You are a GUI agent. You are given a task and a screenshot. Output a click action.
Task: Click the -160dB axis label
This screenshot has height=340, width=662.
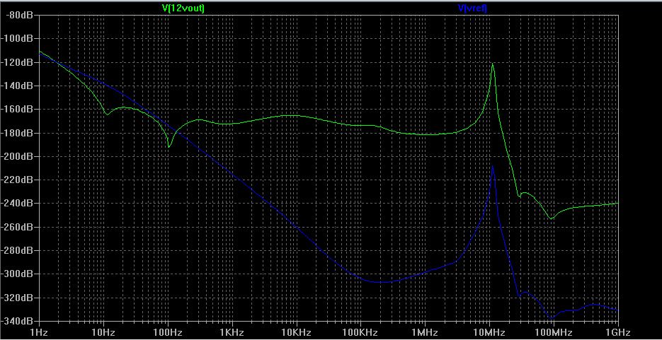pyautogui.click(x=17, y=109)
